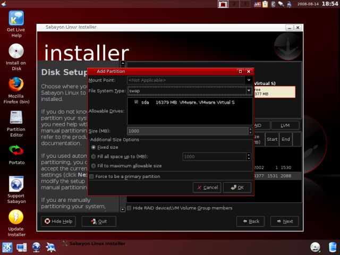Open the Mount Point dropdown arrow
Screen dimensions: 340x255
(x=249, y=80)
